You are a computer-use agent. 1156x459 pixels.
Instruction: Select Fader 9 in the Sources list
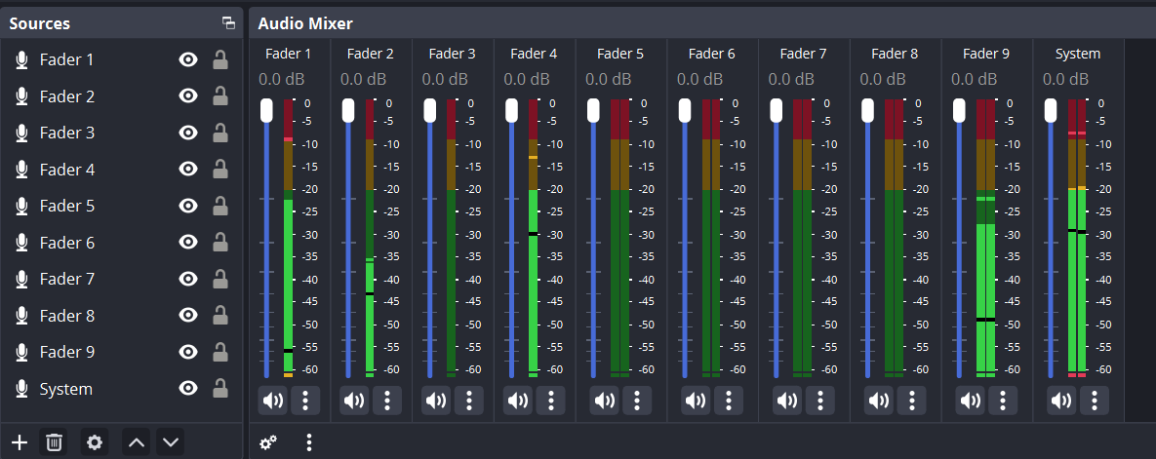tap(67, 352)
